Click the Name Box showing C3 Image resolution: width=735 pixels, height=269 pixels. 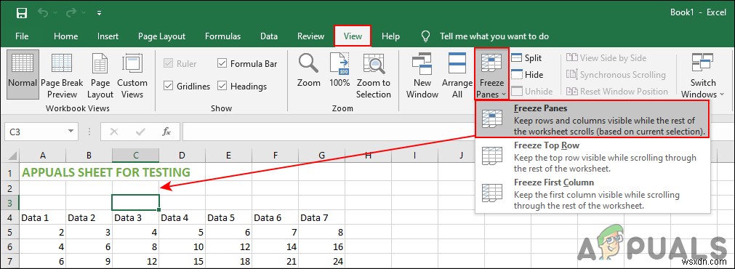[x=36, y=132]
